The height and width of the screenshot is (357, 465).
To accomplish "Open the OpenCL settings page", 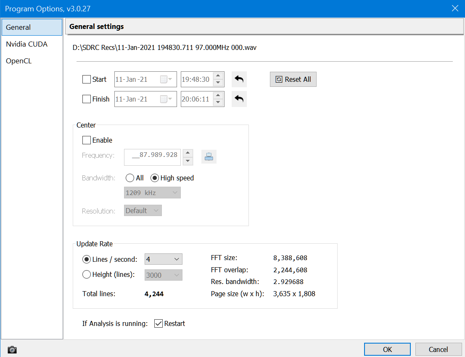I will click(19, 61).
